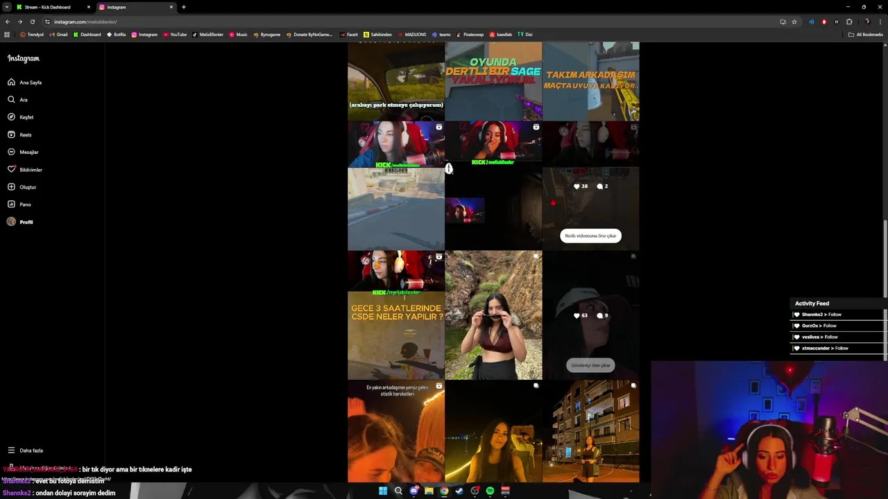Image resolution: width=888 pixels, height=499 pixels.
Task: Open car parking reel thumbnail
Action: (396, 81)
